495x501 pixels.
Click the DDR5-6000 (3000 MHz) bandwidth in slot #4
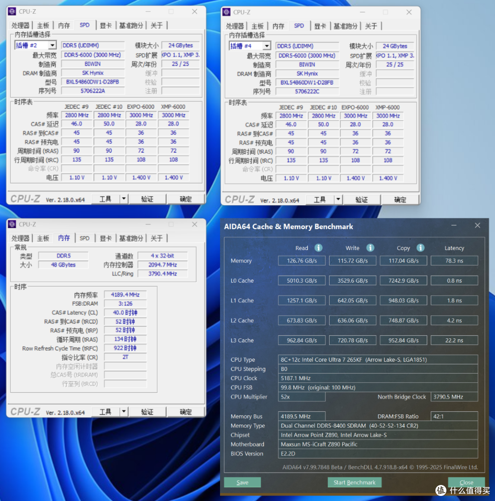pos(307,55)
